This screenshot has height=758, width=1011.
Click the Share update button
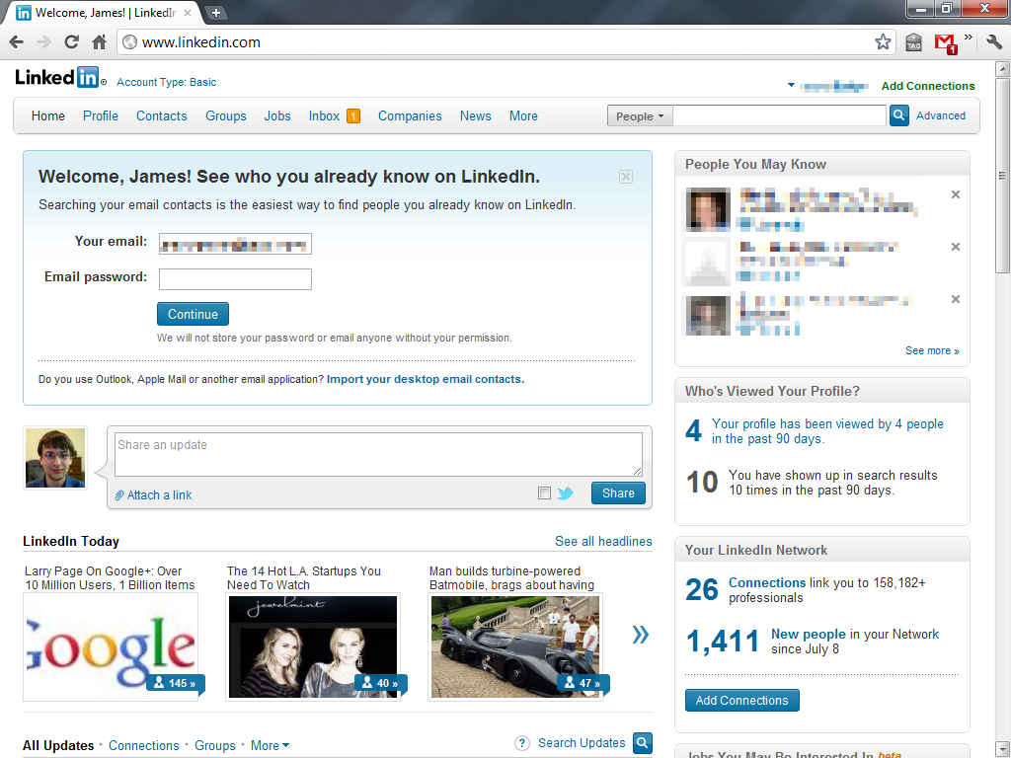[x=618, y=493]
